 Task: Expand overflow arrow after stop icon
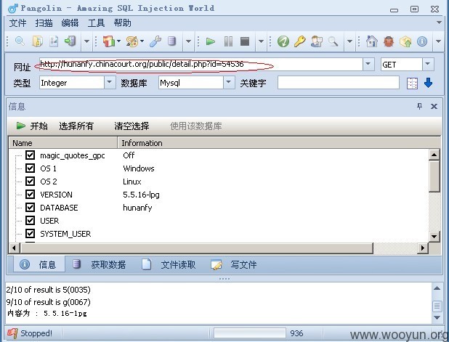click(x=261, y=42)
